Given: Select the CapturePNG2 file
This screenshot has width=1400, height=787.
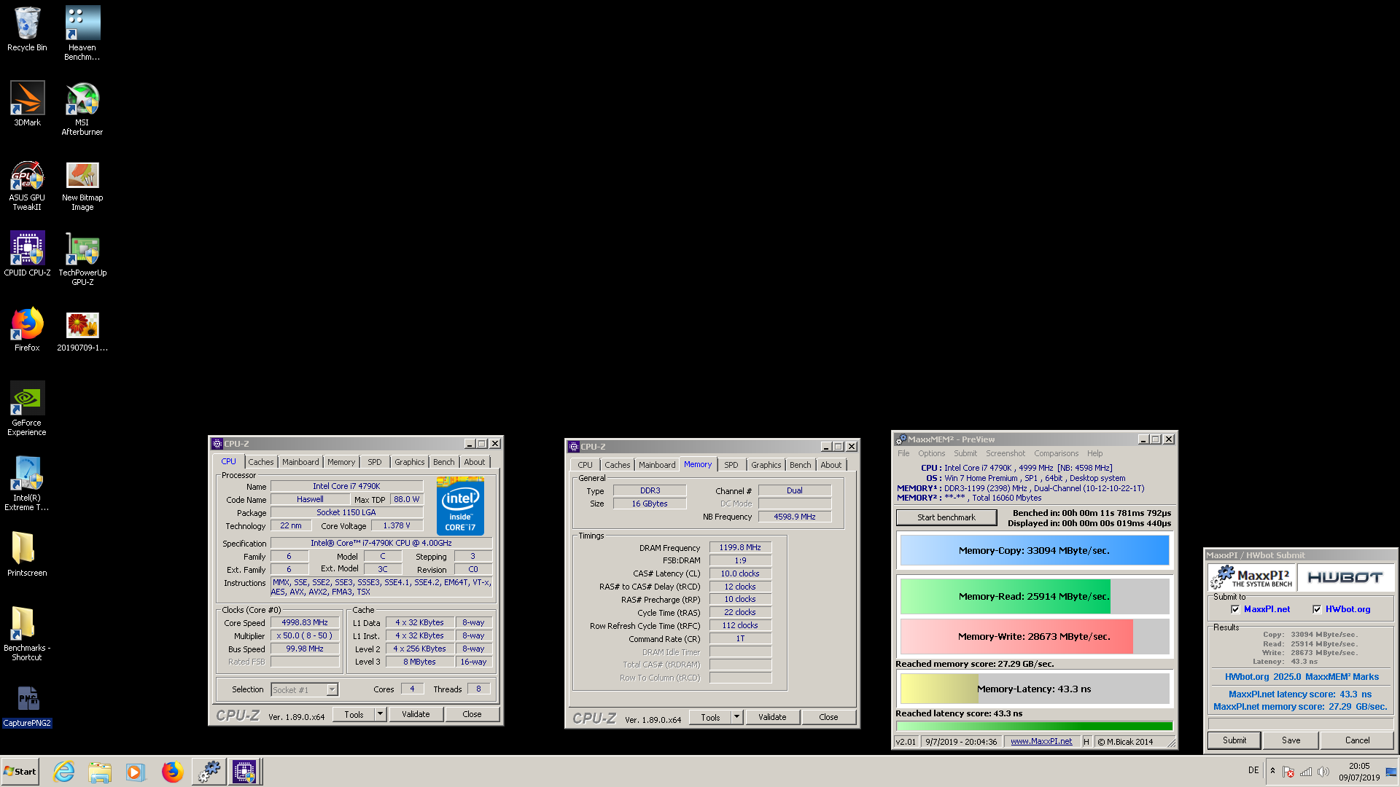Looking at the screenshot, I should click(x=27, y=705).
